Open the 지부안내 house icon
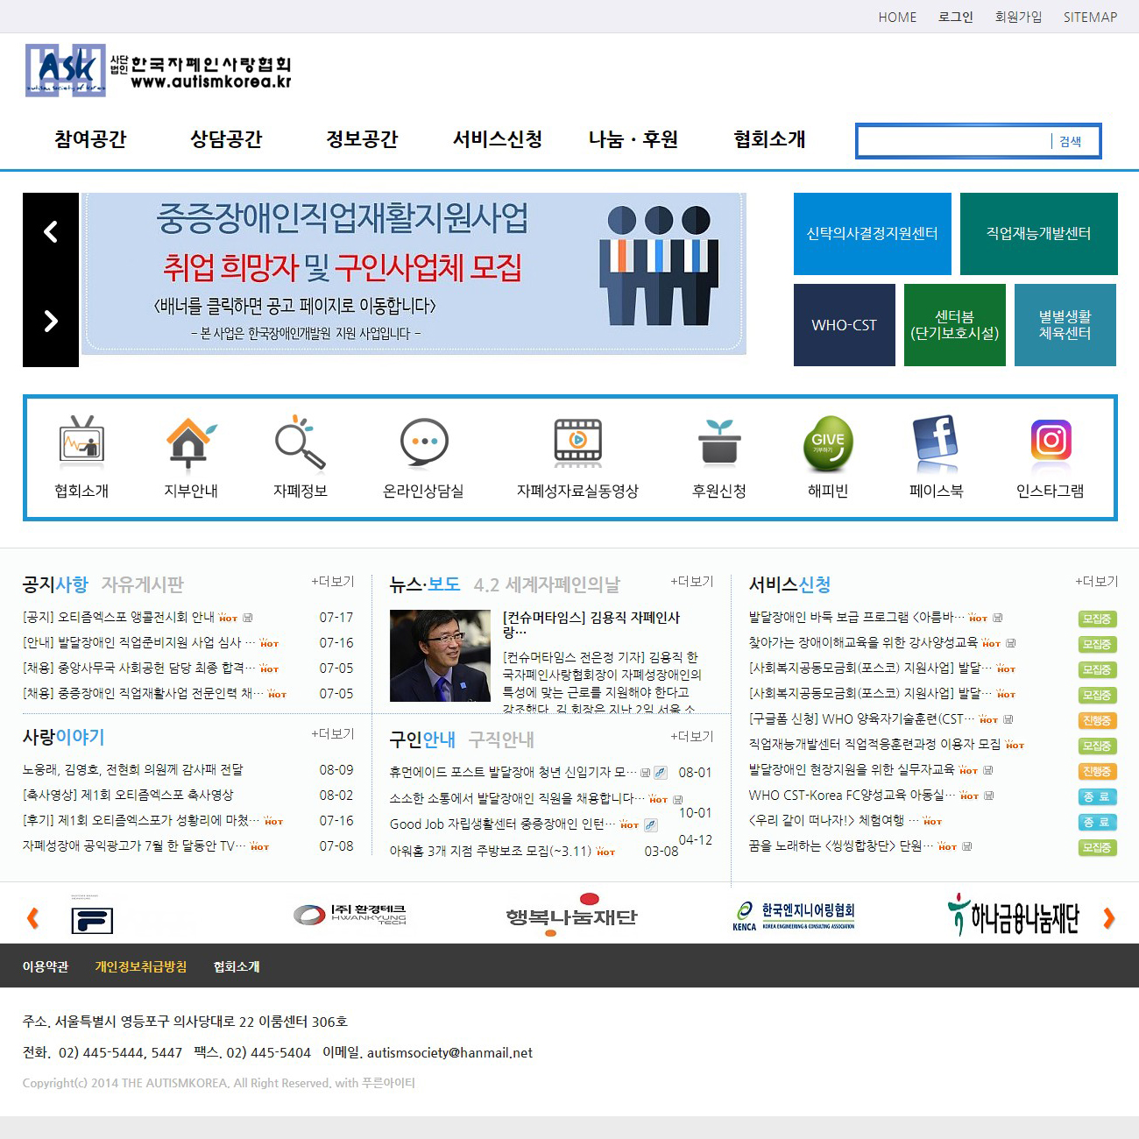The height and width of the screenshot is (1139, 1139). pos(190,442)
